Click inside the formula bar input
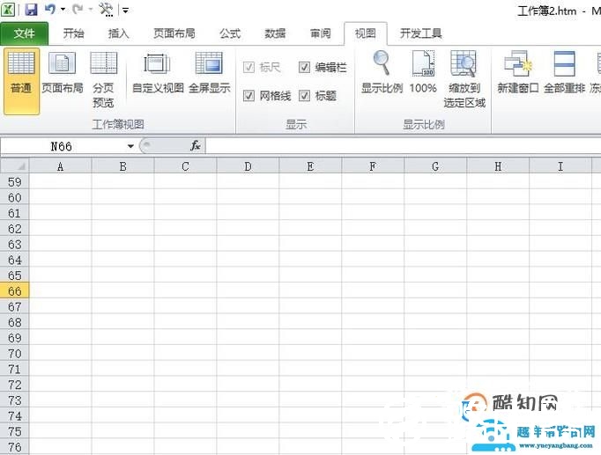Image resolution: width=601 pixels, height=455 pixels. (404, 146)
